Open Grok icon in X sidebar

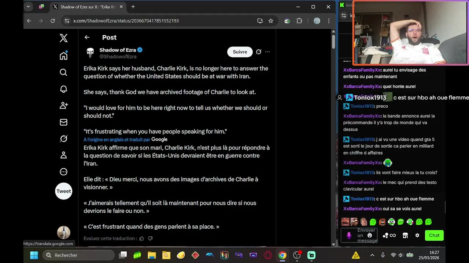click(63, 139)
